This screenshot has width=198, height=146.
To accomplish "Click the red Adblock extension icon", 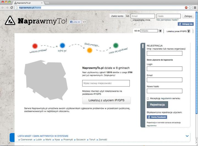I will click(186, 8).
